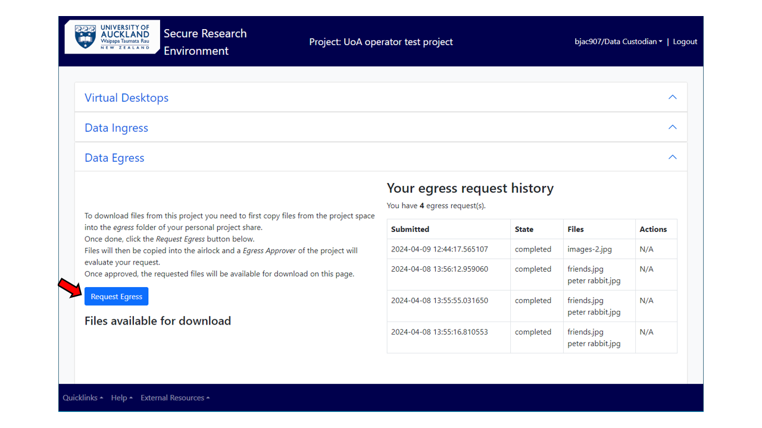The height and width of the screenshot is (428, 762).
Task: Select timestamp 2024-04-08 13:56:12.959060
Action: 439,269
